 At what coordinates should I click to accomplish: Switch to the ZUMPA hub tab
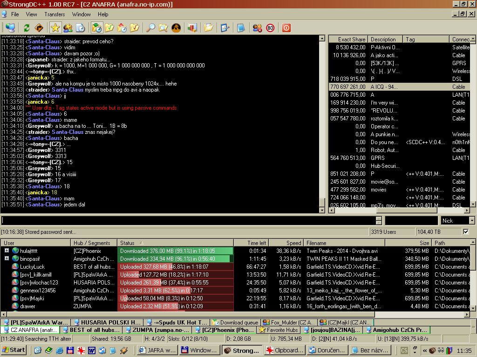(x=157, y=330)
